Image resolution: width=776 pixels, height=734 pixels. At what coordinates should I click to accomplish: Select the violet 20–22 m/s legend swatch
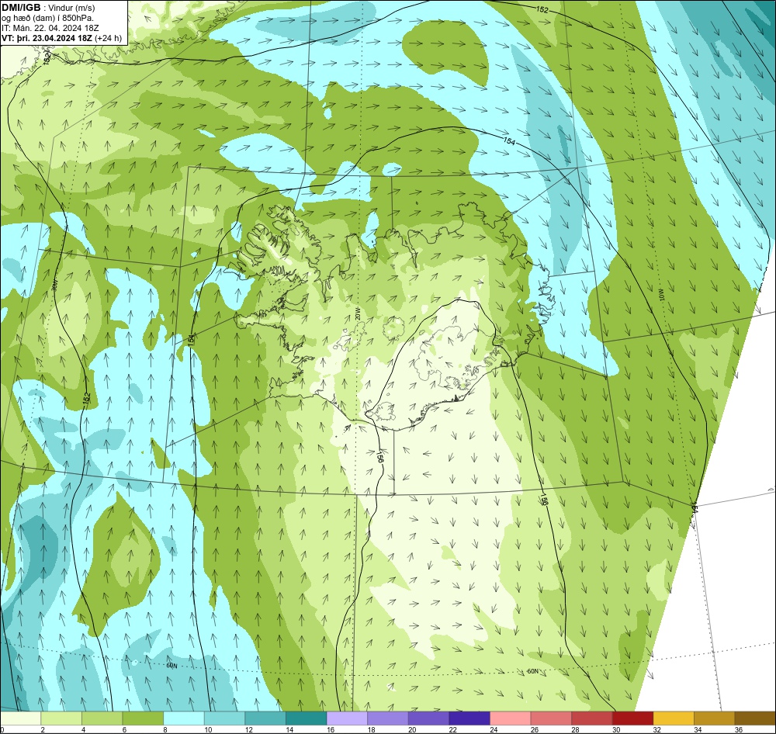tap(428, 718)
